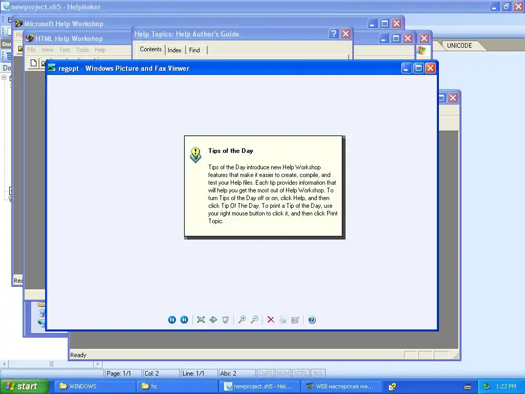Click the Tips of the Day lightbulb icon
Screen dimensions: 525x394
pyautogui.click(x=195, y=155)
